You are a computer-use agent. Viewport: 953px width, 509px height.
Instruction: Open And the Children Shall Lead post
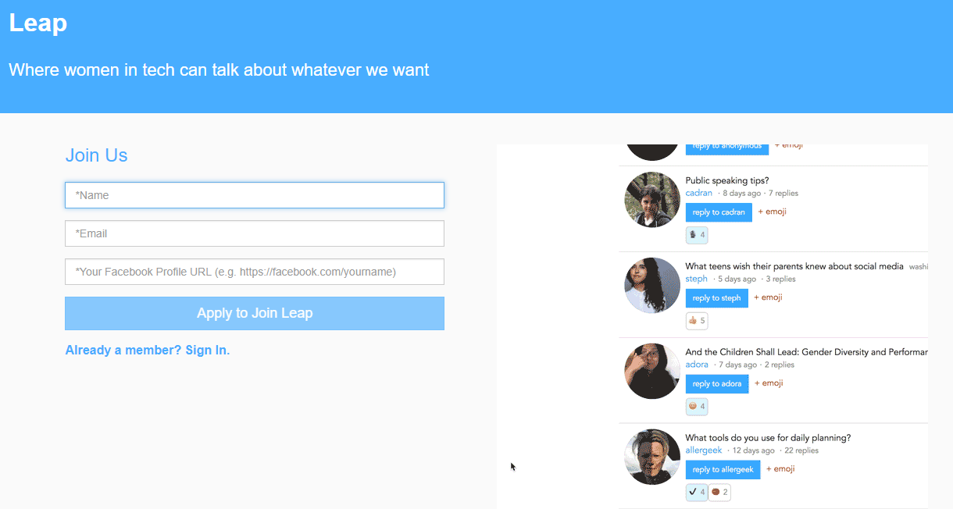tap(806, 352)
